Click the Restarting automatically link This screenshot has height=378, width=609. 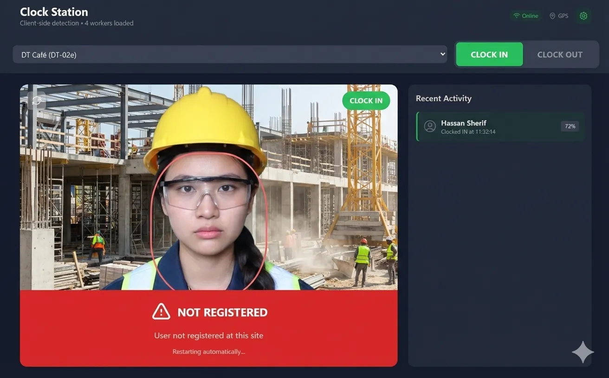208,351
